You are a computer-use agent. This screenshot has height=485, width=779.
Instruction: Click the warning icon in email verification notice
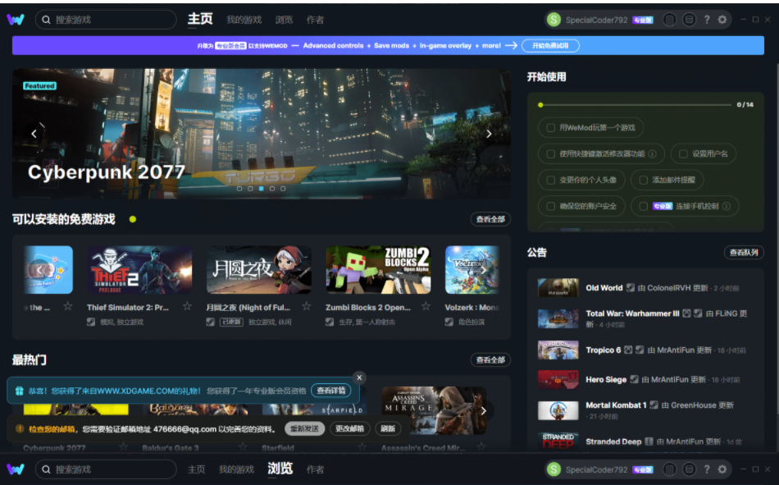click(x=20, y=429)
